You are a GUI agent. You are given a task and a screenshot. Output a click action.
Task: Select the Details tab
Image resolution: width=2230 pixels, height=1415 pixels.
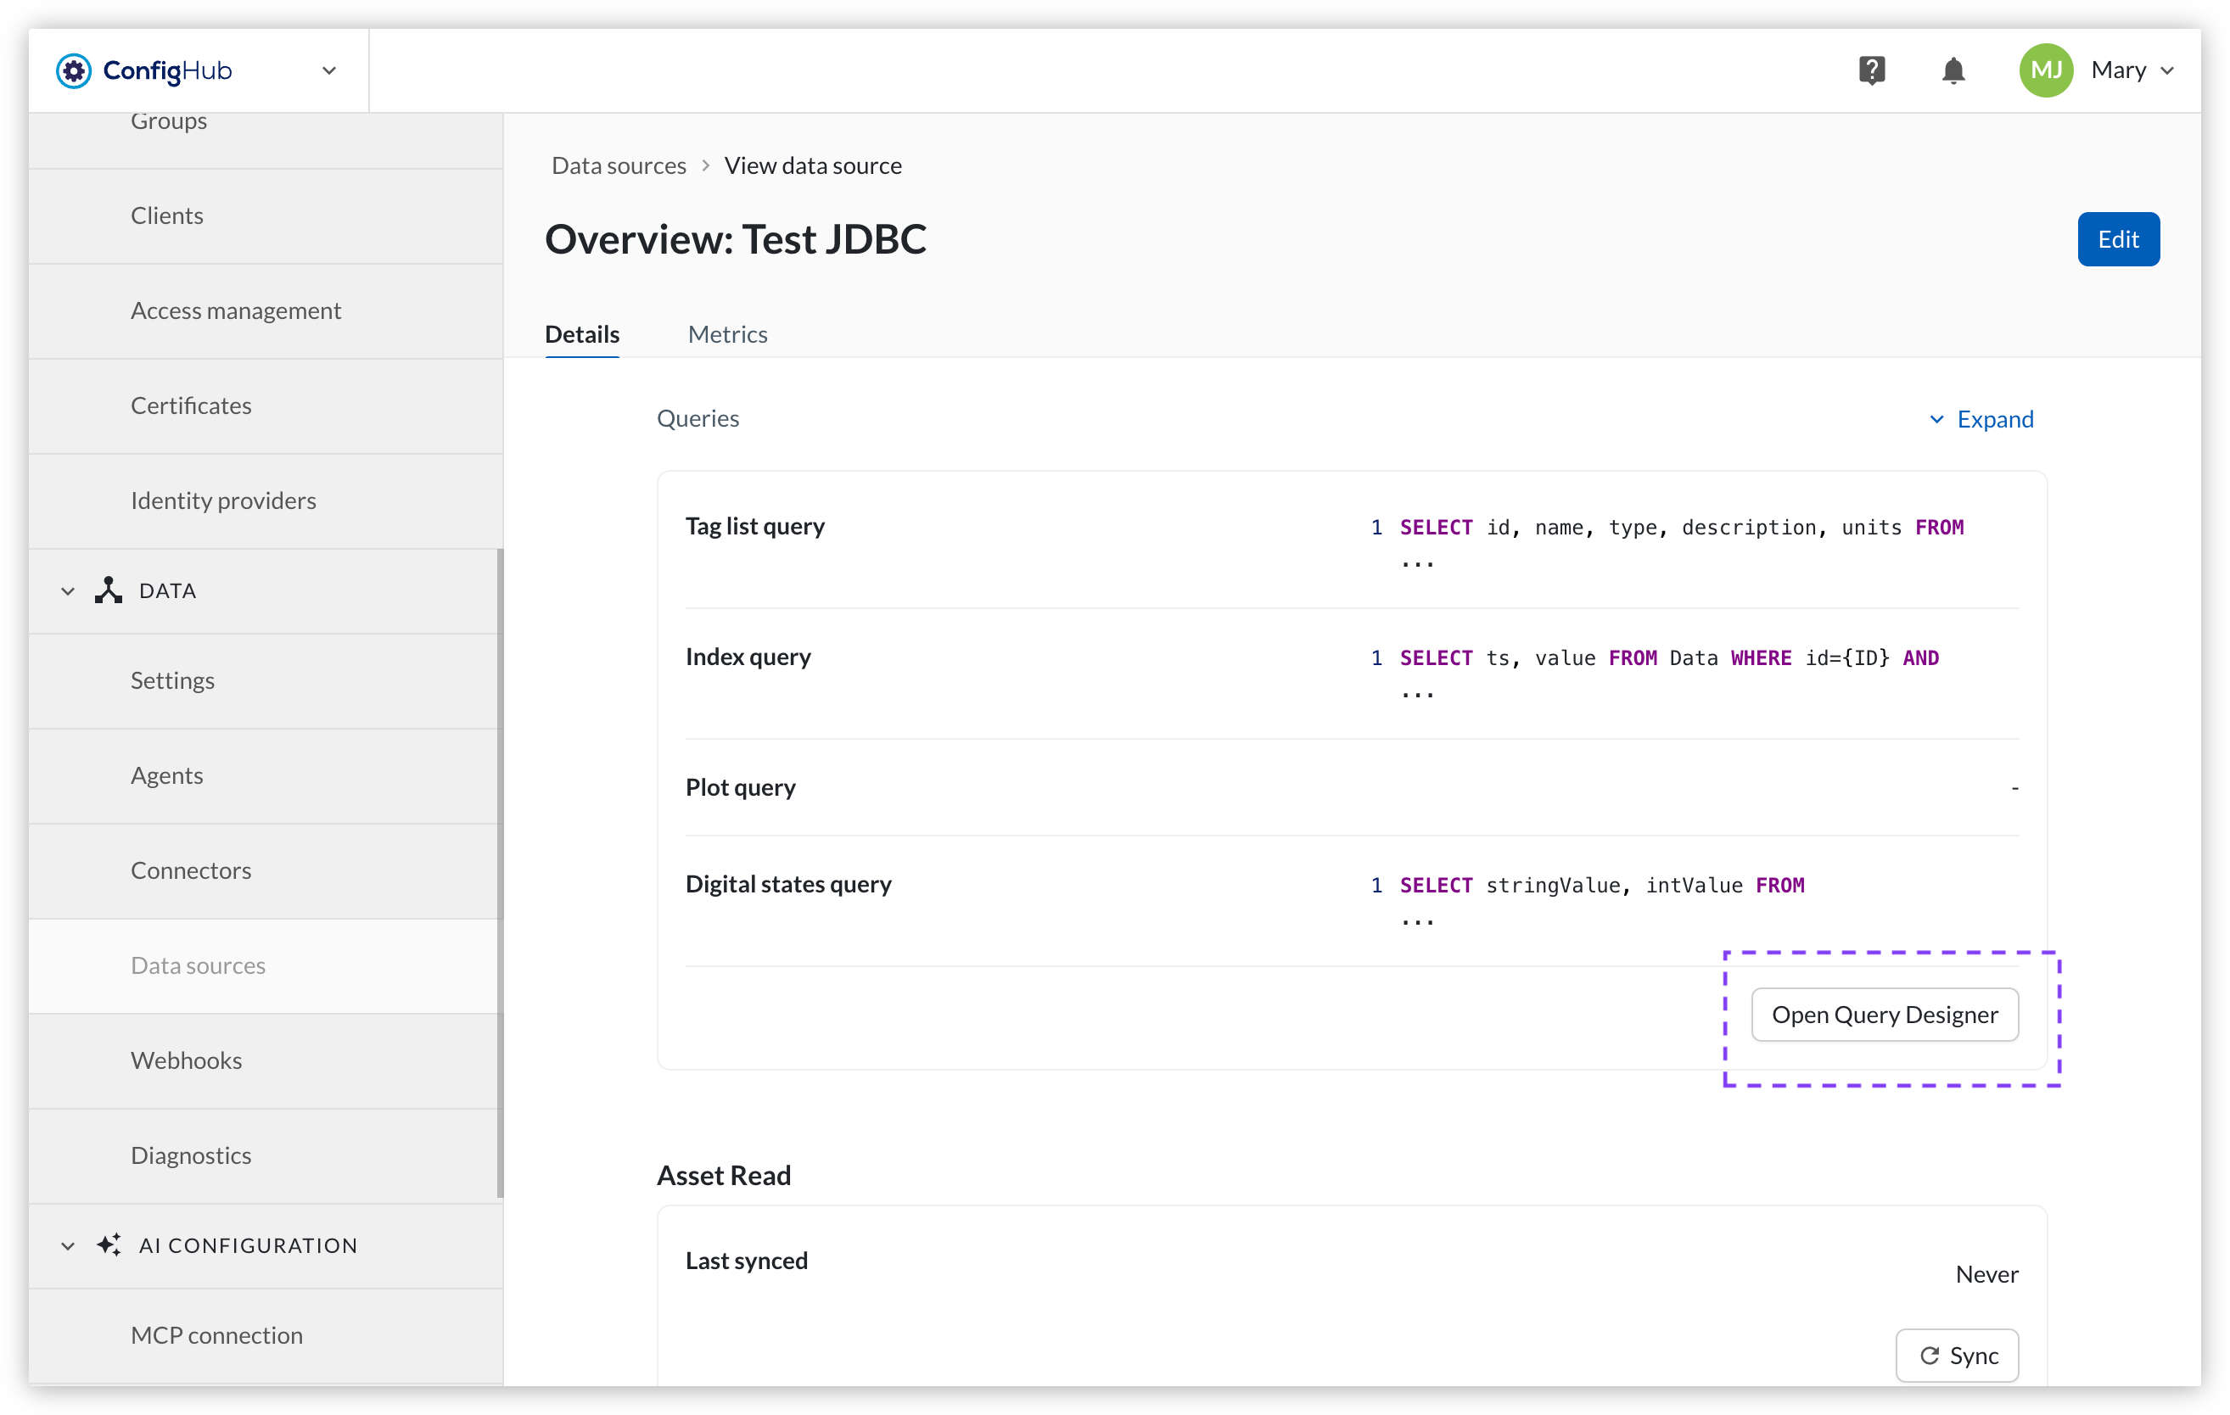(581, 333)
